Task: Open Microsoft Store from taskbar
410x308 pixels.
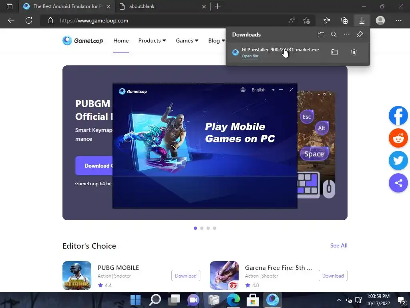Action: coord(253,300)
